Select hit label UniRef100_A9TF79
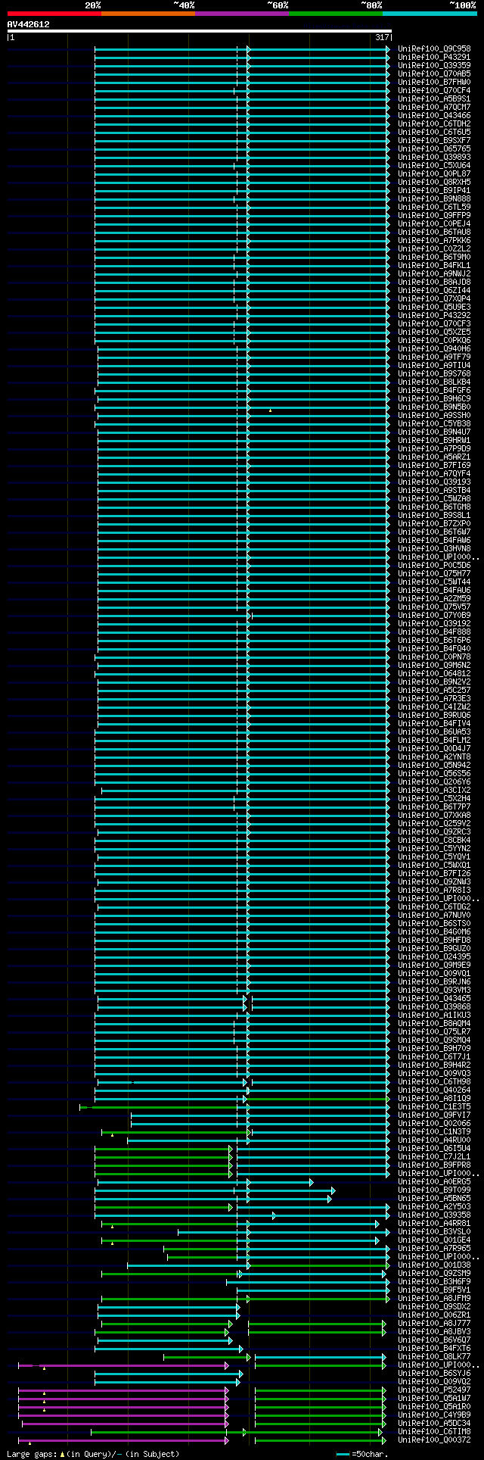Screen dimensions: 484x1460 click(434, 357)
